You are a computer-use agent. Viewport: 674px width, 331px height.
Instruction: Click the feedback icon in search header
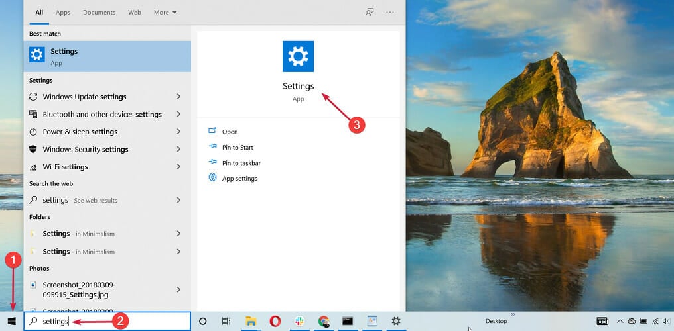pyautogui.click(x=370, y=12)
